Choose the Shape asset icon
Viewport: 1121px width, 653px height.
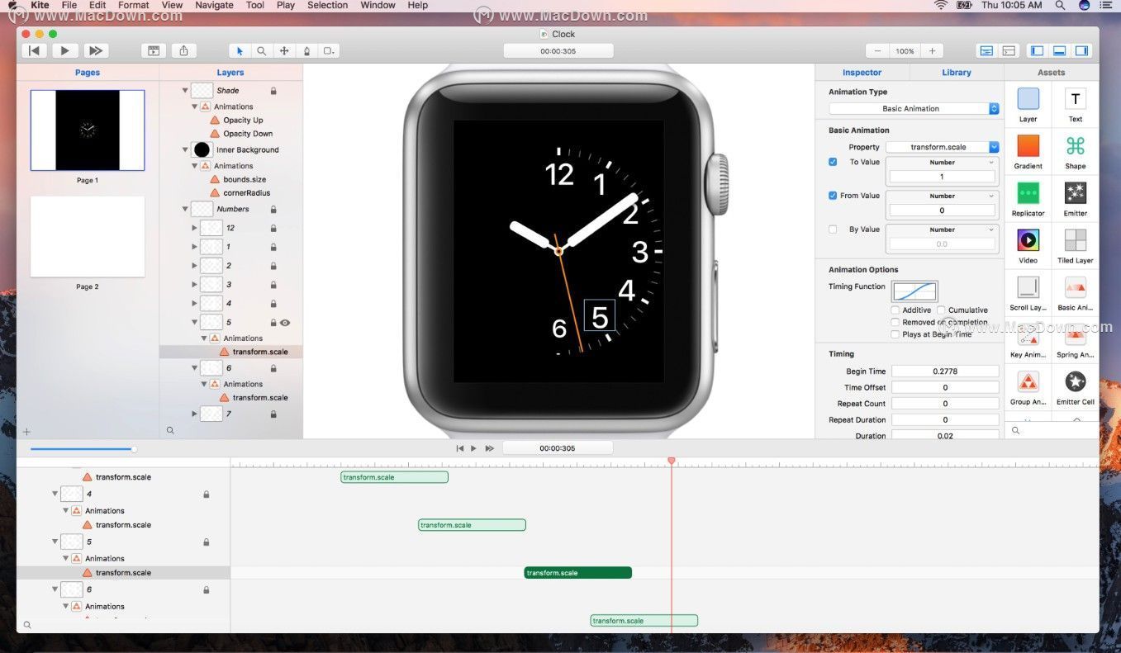click(x=1076, y=146)
